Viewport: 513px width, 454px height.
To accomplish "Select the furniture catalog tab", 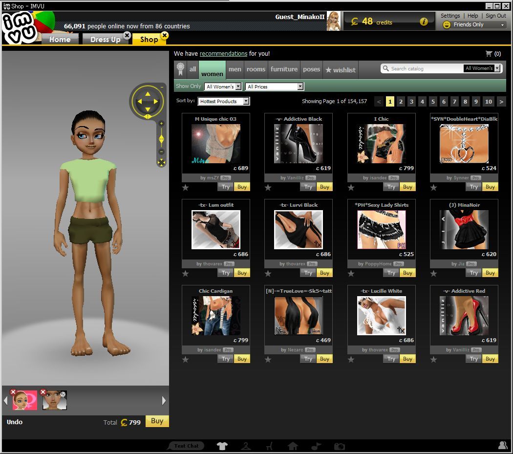I will [x=284, y=69].
